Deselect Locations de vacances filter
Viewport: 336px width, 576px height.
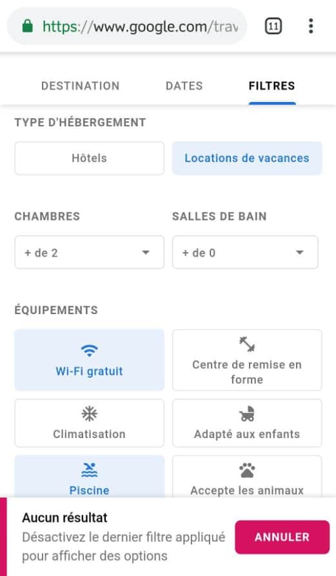tap(247, 158)
